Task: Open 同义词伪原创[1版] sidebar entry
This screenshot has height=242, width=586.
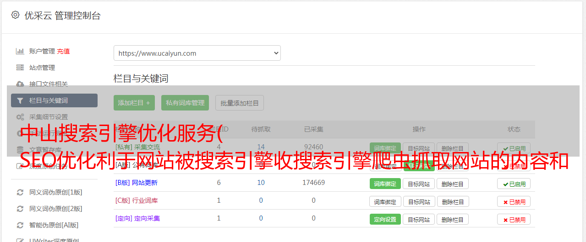Action: 56,192
